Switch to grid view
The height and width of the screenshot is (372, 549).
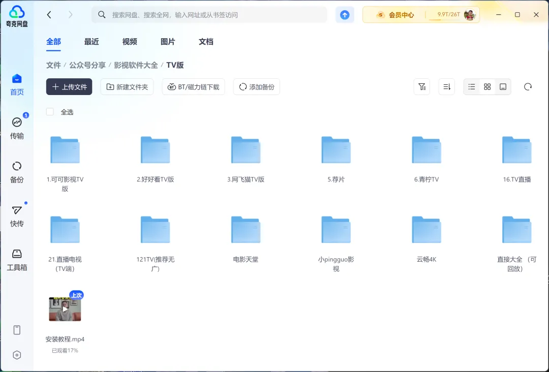487,87
